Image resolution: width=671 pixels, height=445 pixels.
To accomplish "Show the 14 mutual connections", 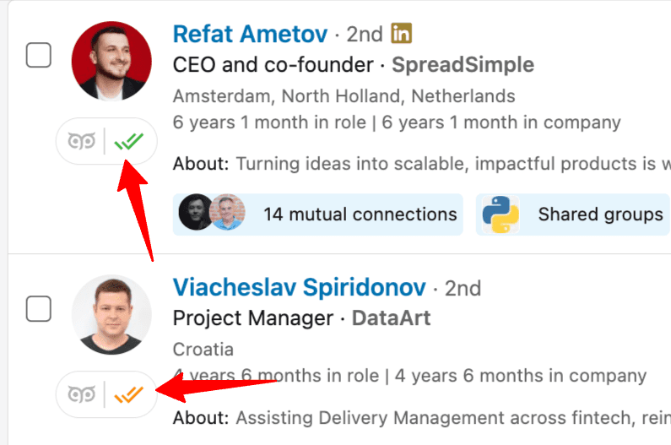I will click(318, 214).
